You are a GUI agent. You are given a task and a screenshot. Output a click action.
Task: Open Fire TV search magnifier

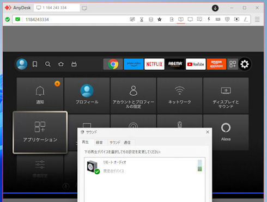tap(48, 64)
